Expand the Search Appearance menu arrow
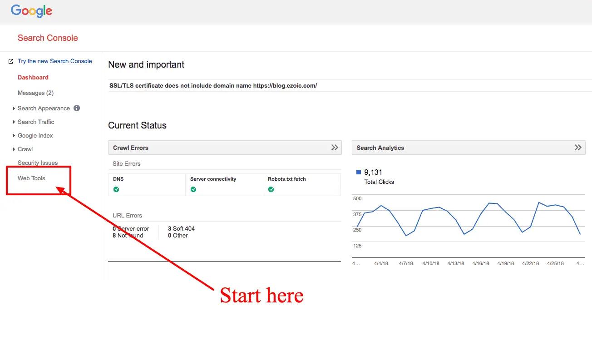The height and width of the screenshot is (346, 592). tap(14, 109)
